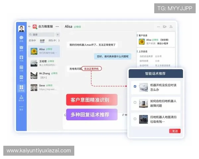The width and height of the screenshot is (199, 159).
Task: Click thumbnail of 如何自检扫地机器人 suggestion
Action: [x=143, y=103]
